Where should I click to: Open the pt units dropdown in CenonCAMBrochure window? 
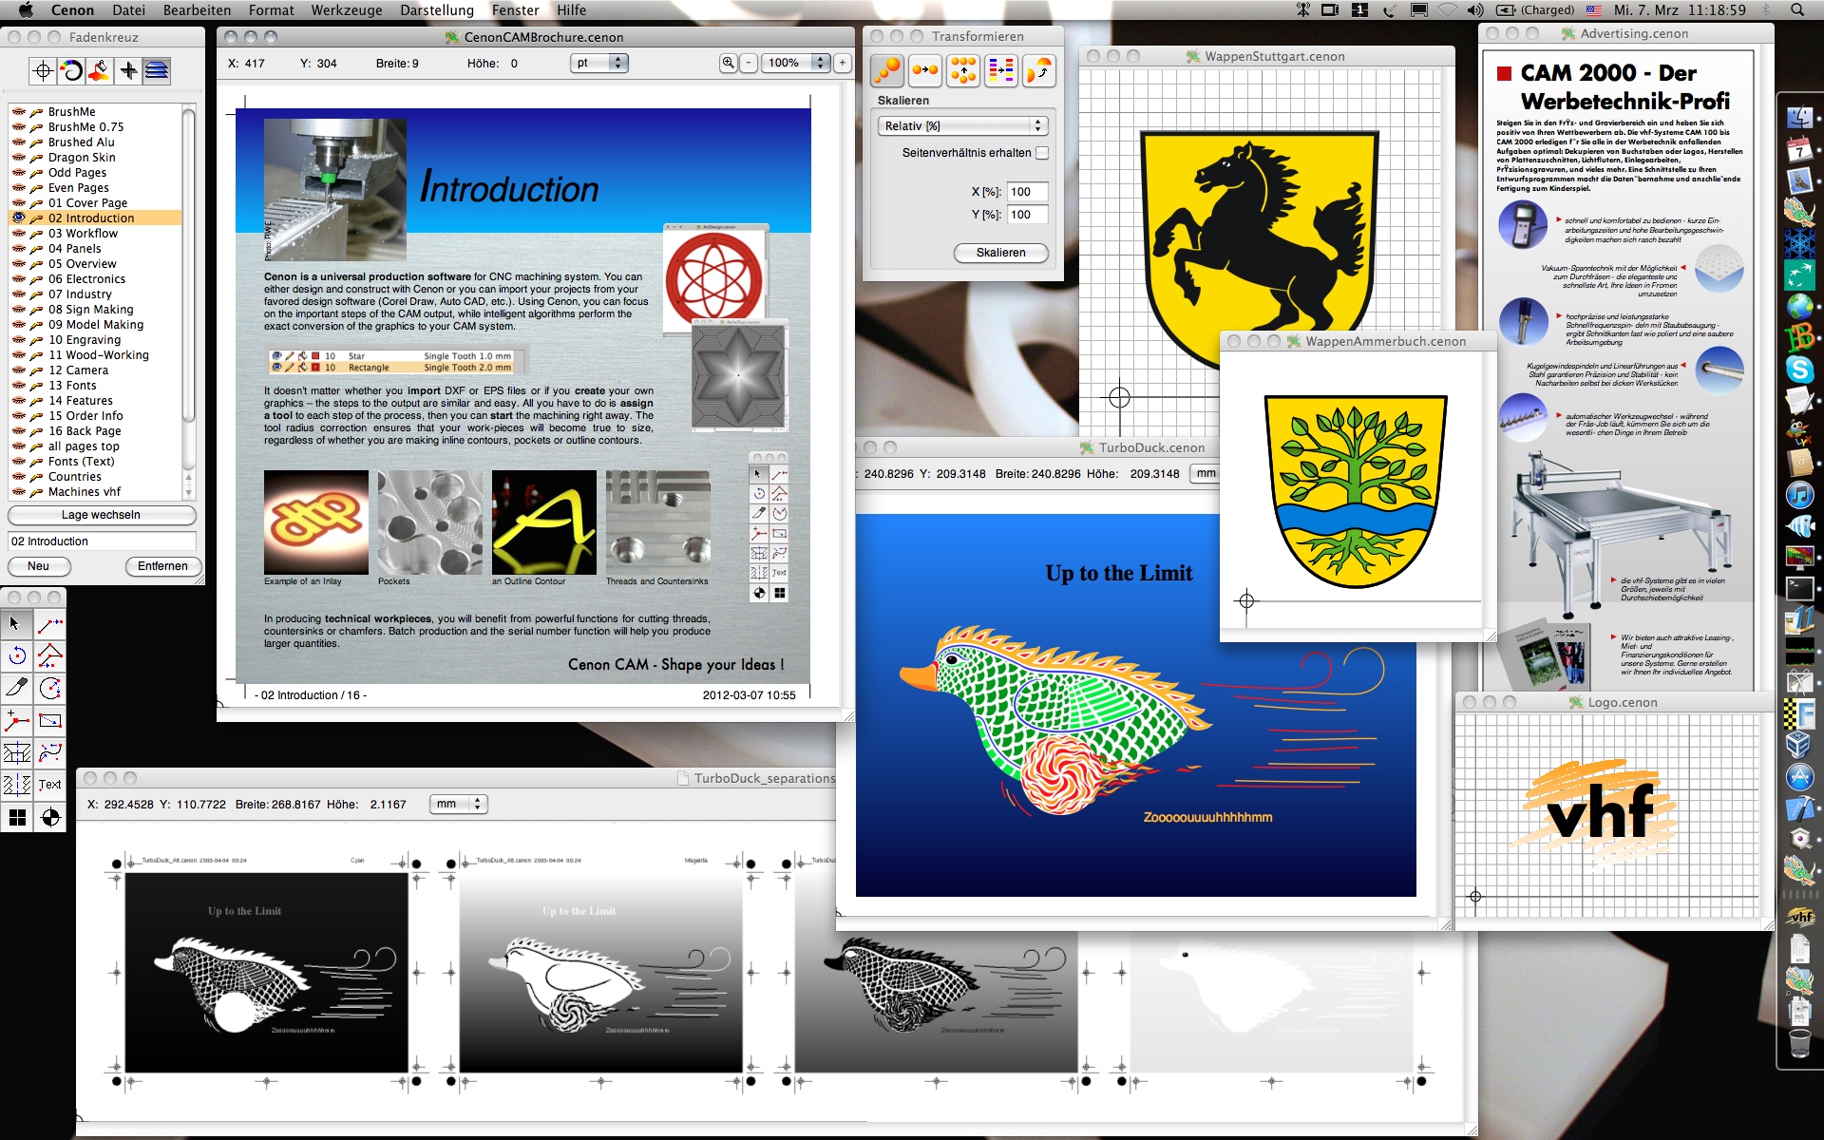pyautogui.click(x=599, y=63)
